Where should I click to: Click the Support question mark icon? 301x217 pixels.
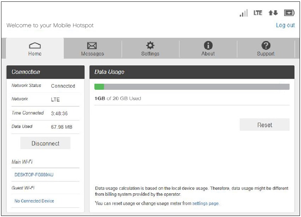click(266, 45)
